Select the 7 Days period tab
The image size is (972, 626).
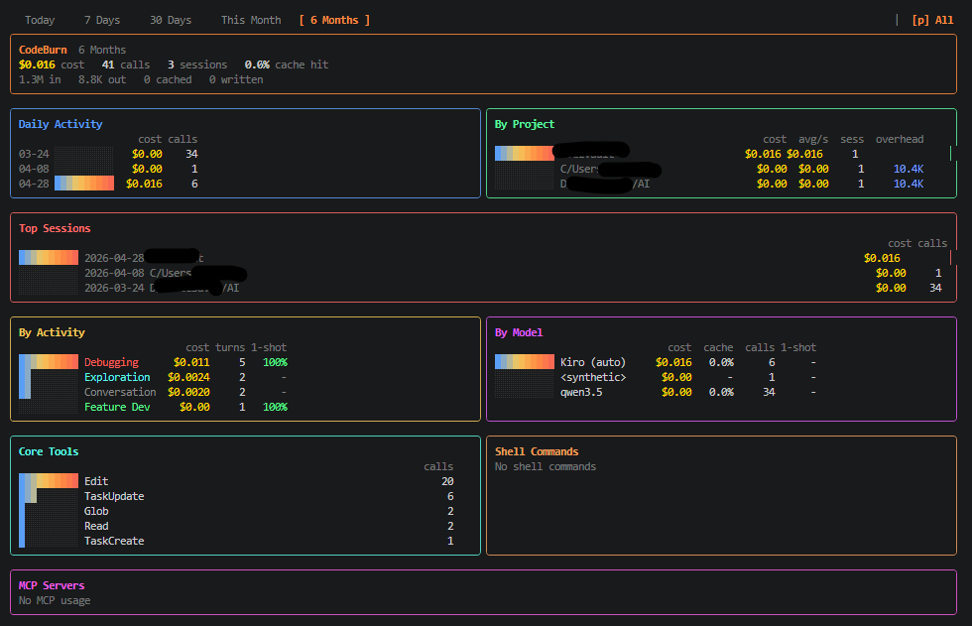[x=102, y=20]
